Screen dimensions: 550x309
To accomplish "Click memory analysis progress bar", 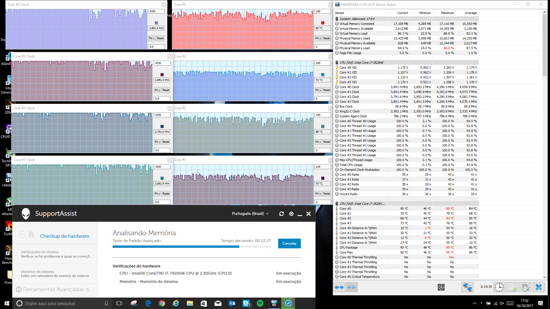I will coord(192,247).
